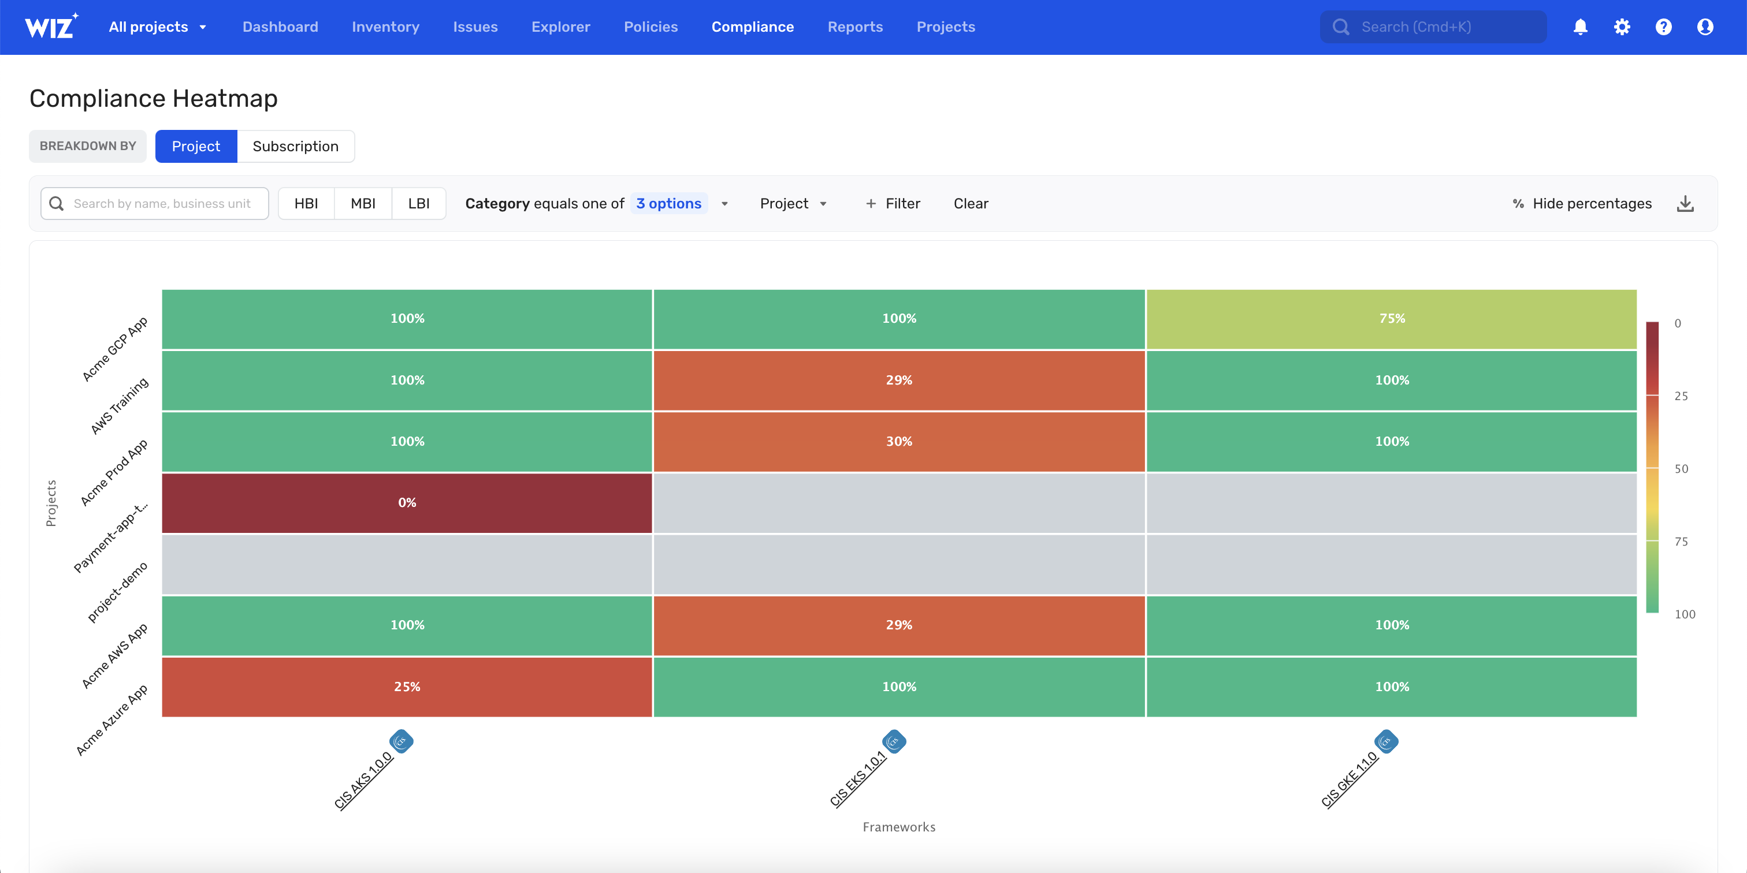
Task: Click AWS Training CIS EKS 29% cell
Action: pyautogui.click(x=899, y=380)
